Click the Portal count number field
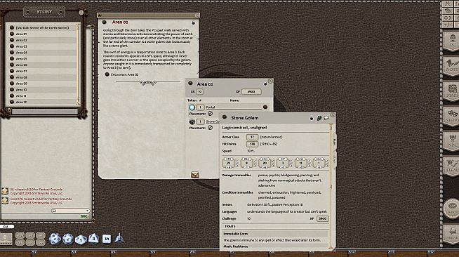This screenshot has width=459, height=257. [x=200, y=107]
